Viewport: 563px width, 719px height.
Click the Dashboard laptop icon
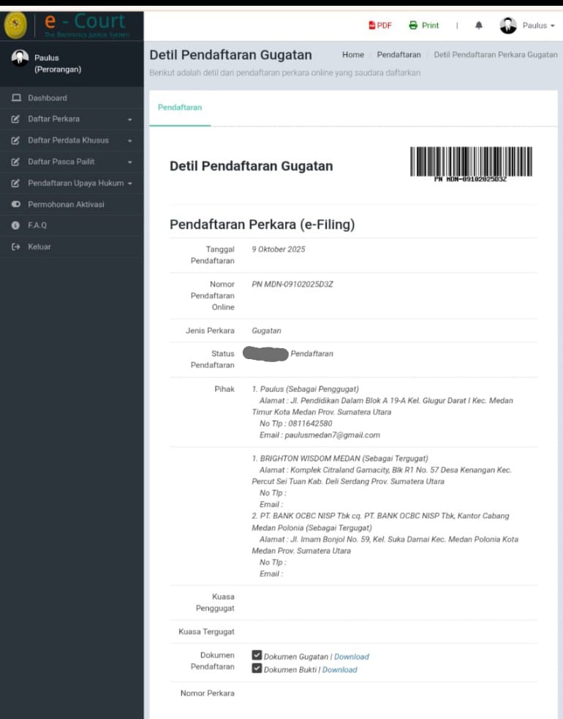[16, 98]
